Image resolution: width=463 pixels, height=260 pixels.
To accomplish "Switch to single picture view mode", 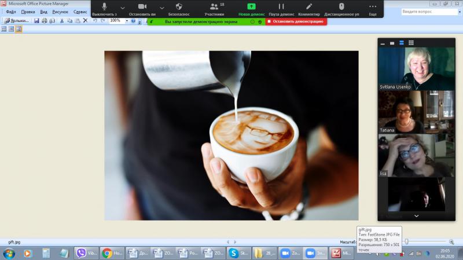I will 19,29.
